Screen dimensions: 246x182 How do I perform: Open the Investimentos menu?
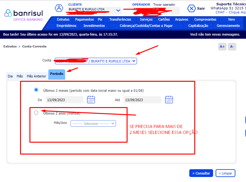click(x=94, y=26)
